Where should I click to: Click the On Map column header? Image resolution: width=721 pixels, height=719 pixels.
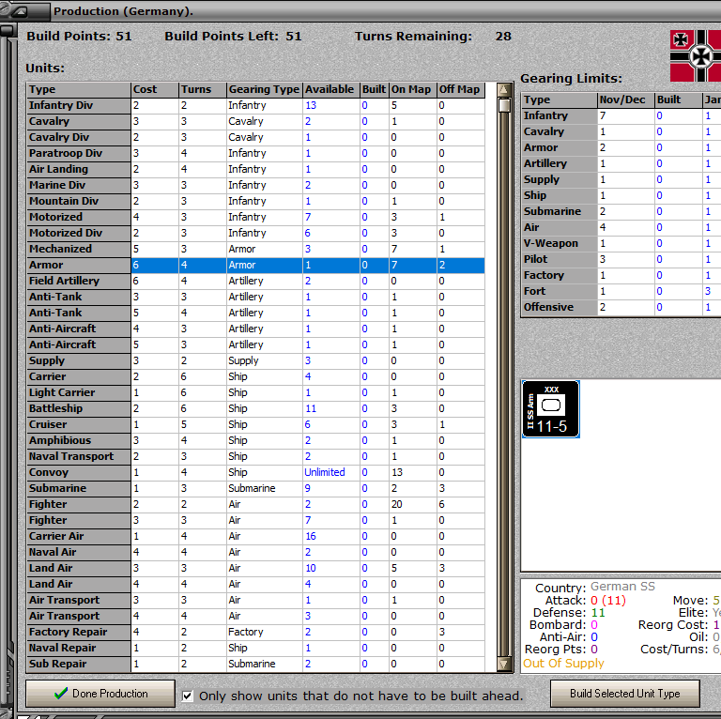pos(412,89)
